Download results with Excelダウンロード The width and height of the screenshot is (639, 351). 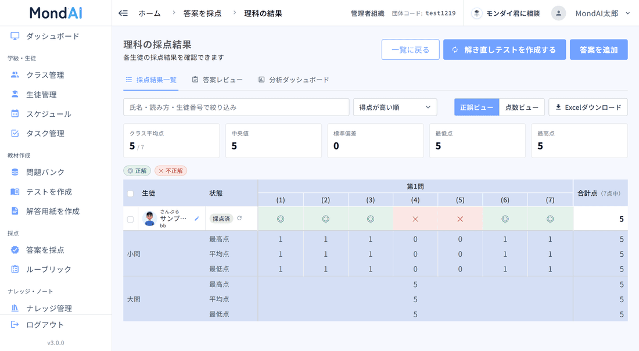point(588,107)
